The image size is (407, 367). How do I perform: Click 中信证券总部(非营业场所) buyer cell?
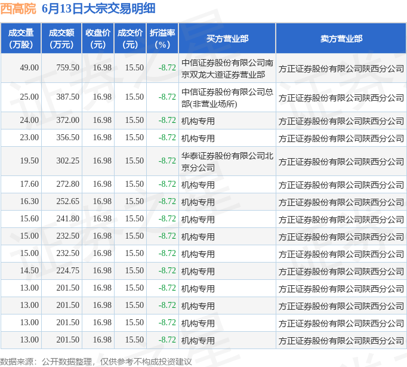[x=227, y=98]
